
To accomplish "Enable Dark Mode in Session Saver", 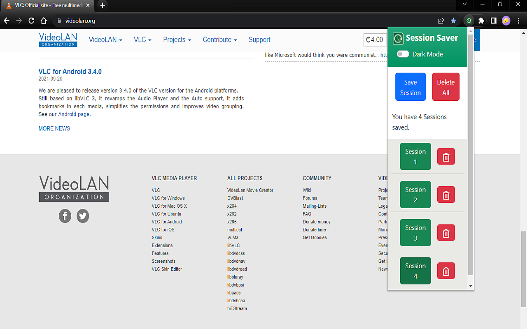I will point(403,54).
